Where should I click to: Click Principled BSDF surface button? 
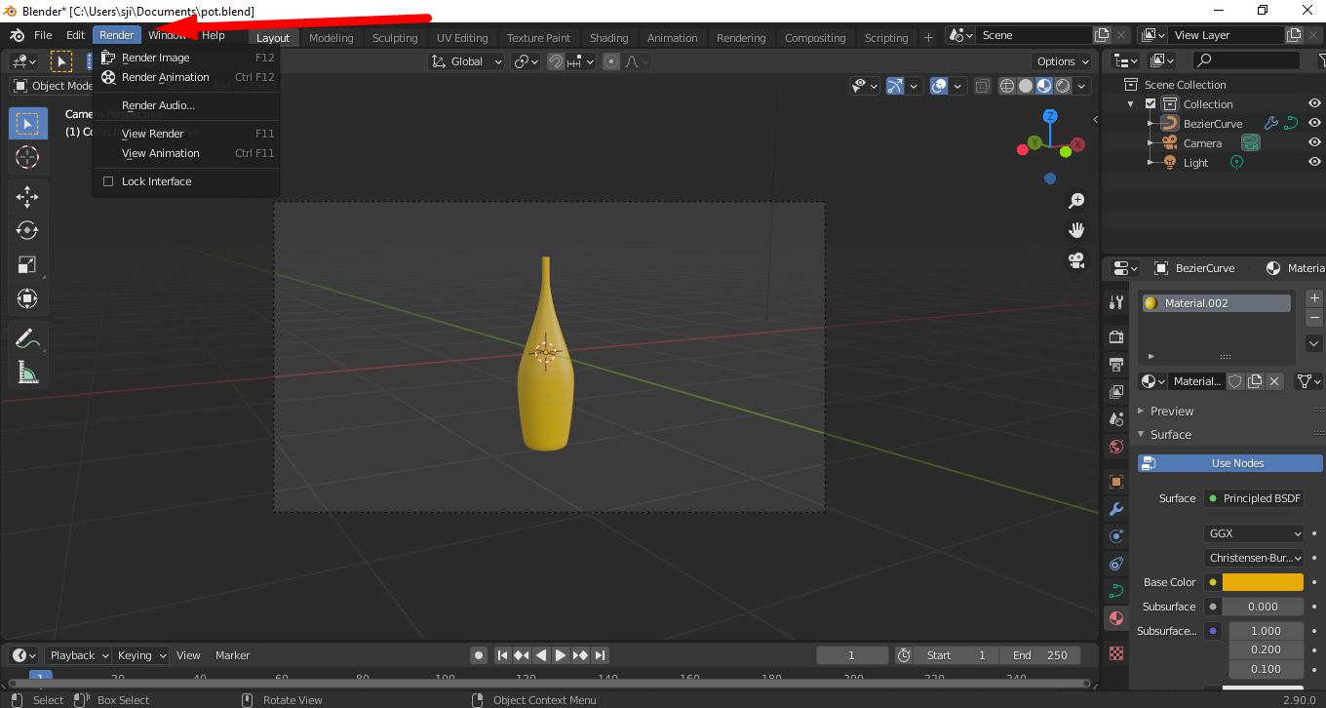pyautogui.click(x=1253, y=498)
